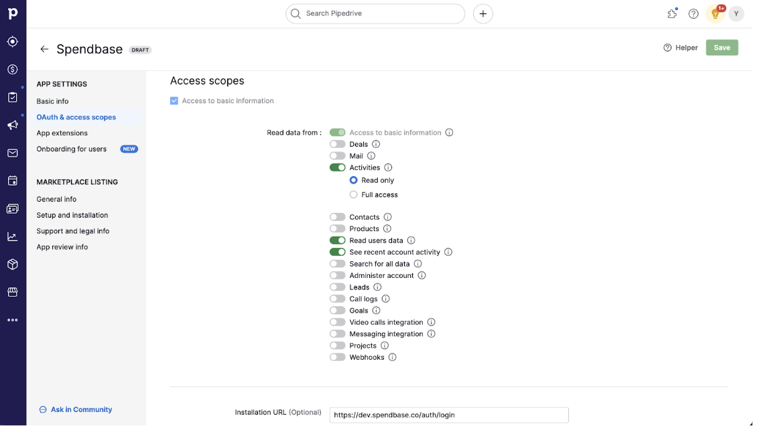This screenshot has width=768, height=426.
Task: Click the info icon next to Mail
Action: point(371,155)
